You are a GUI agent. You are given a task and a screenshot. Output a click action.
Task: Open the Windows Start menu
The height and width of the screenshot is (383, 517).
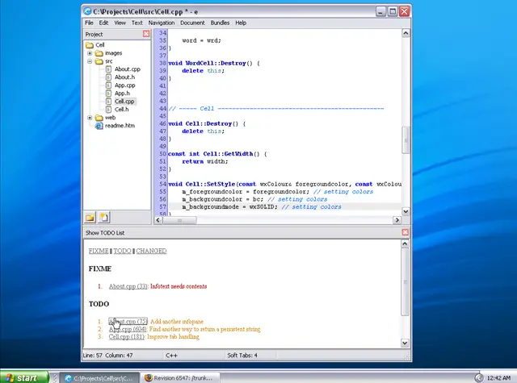tap(24, 377)
